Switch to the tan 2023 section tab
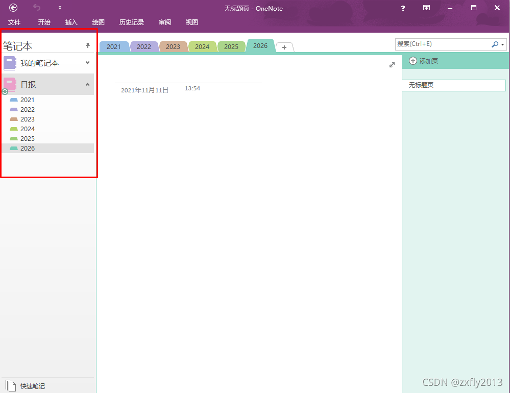This screenshot has width=510, height=393. (173, 47)
